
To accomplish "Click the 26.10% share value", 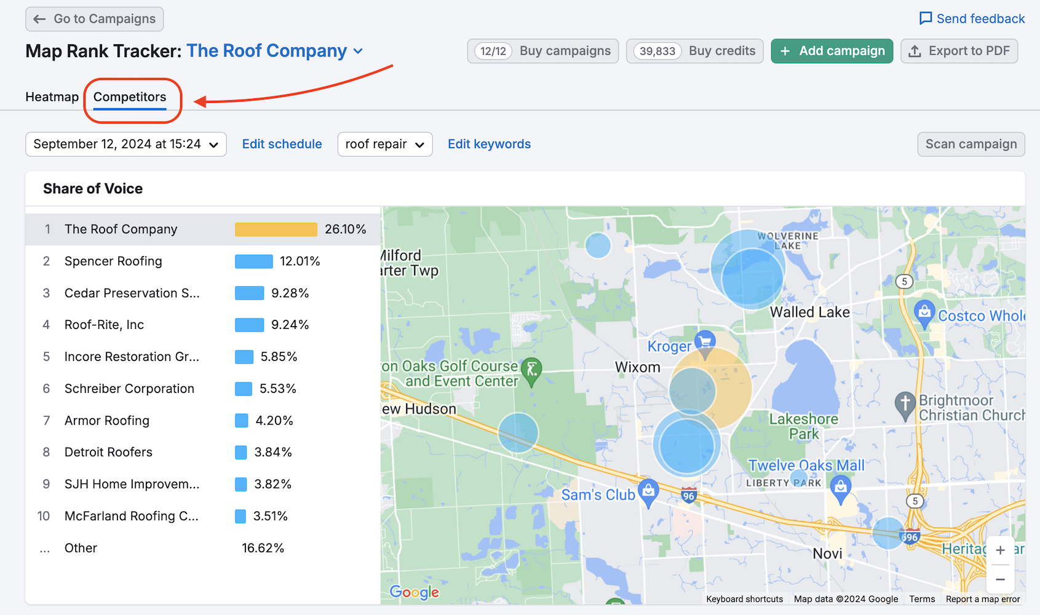I will 346,229.
